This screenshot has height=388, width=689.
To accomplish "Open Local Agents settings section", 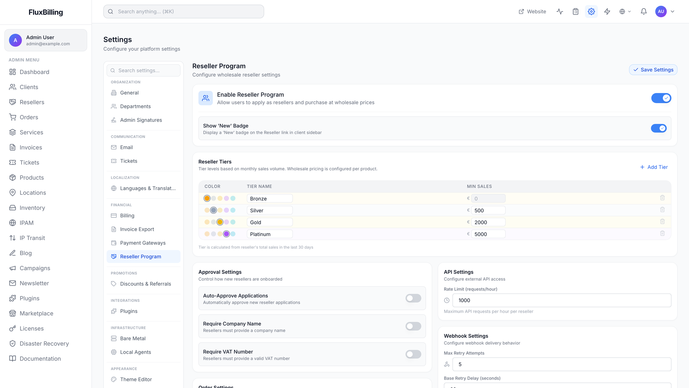I will click(x=144, y=352).
